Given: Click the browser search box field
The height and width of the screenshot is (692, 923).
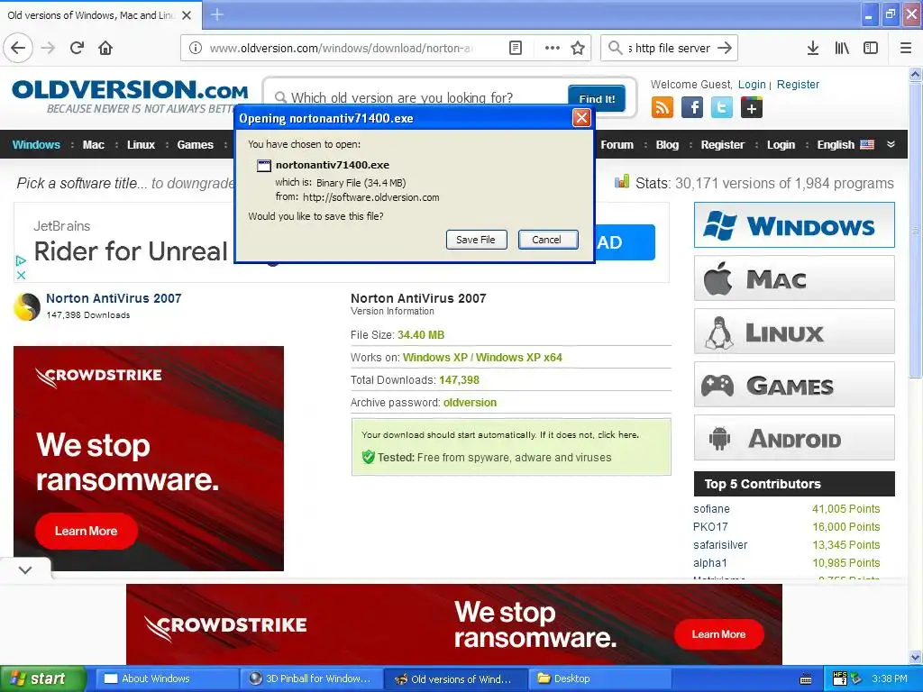Looking at the screenshot, I should click(x=670, y=48).
